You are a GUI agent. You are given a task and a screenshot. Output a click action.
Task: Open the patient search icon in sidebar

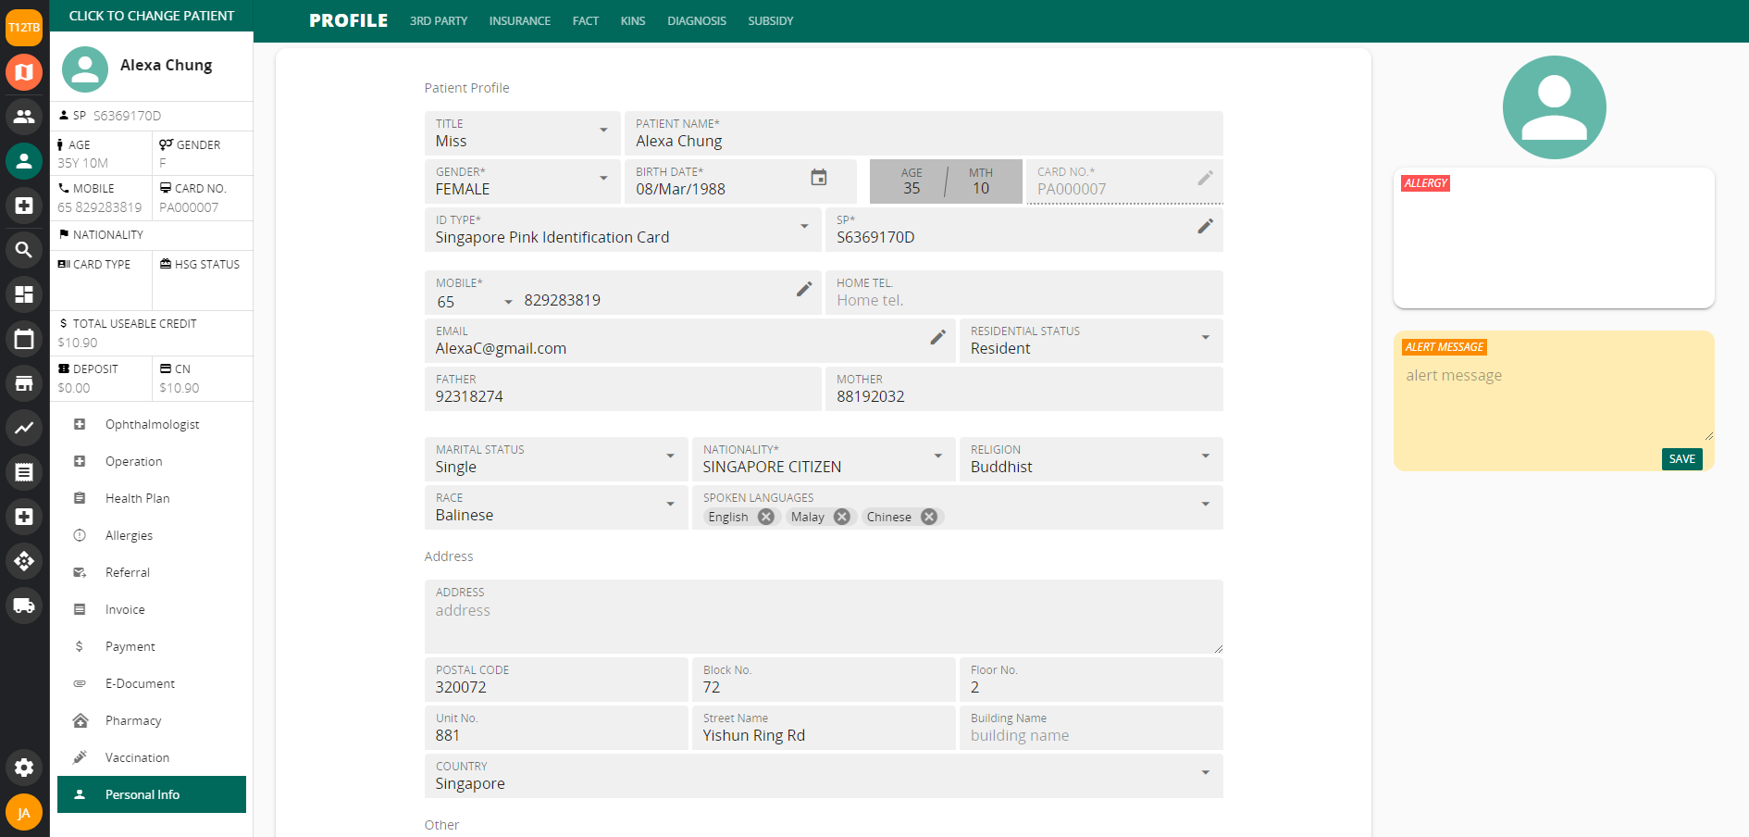point(24,250)
